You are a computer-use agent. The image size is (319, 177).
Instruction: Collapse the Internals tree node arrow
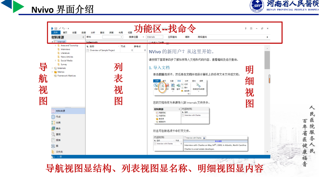click(x=52, y=42)
